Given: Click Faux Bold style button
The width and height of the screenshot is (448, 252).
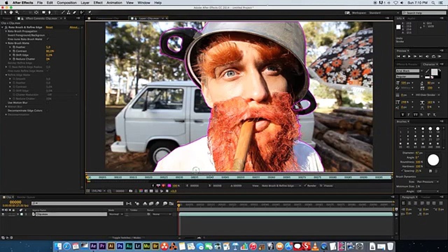Looking at the screenshot, I should (x=403, y=115).
